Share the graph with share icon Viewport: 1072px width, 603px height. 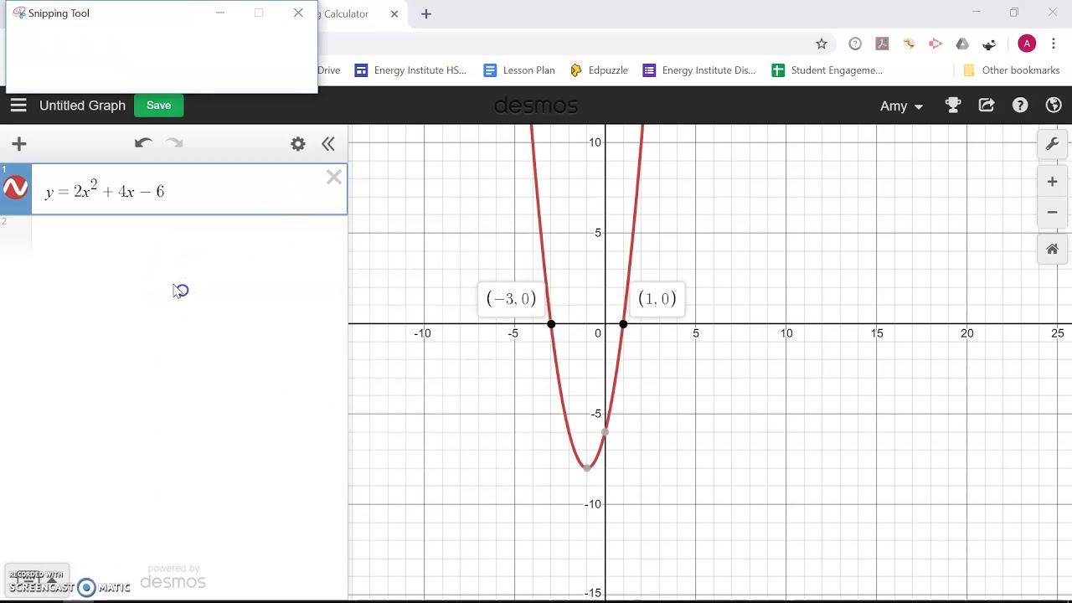(987, 106)
